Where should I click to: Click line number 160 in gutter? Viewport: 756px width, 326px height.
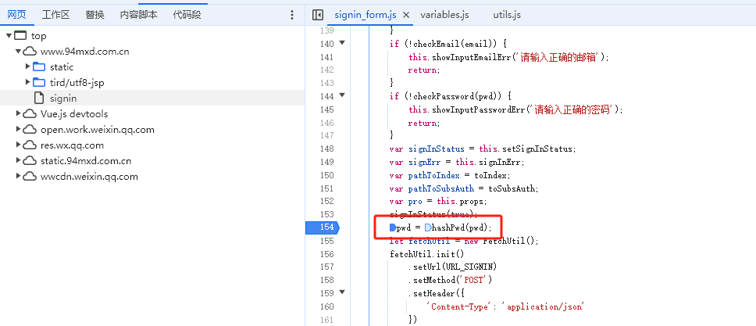[x=327, y=306]
